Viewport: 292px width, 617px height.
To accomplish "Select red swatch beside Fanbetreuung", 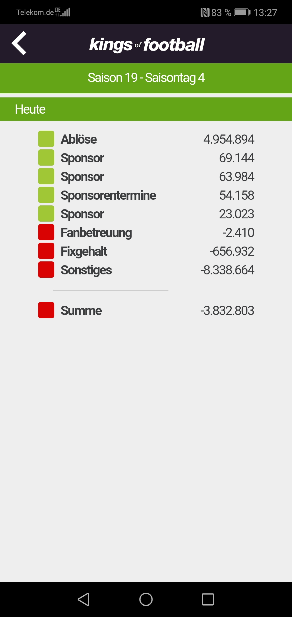I will 46,232.
